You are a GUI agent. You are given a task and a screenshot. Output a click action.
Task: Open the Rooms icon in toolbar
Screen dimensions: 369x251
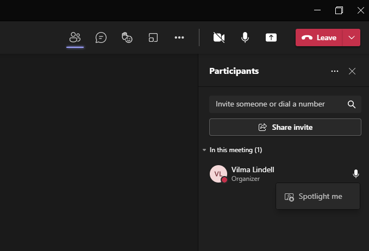[x=153, y=37]
